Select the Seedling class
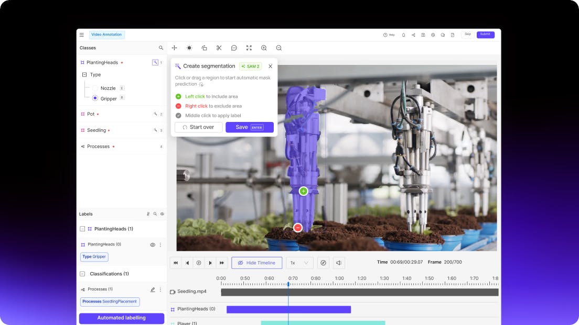The width and height of the screenshot is (579, 325). coord(97,130)
